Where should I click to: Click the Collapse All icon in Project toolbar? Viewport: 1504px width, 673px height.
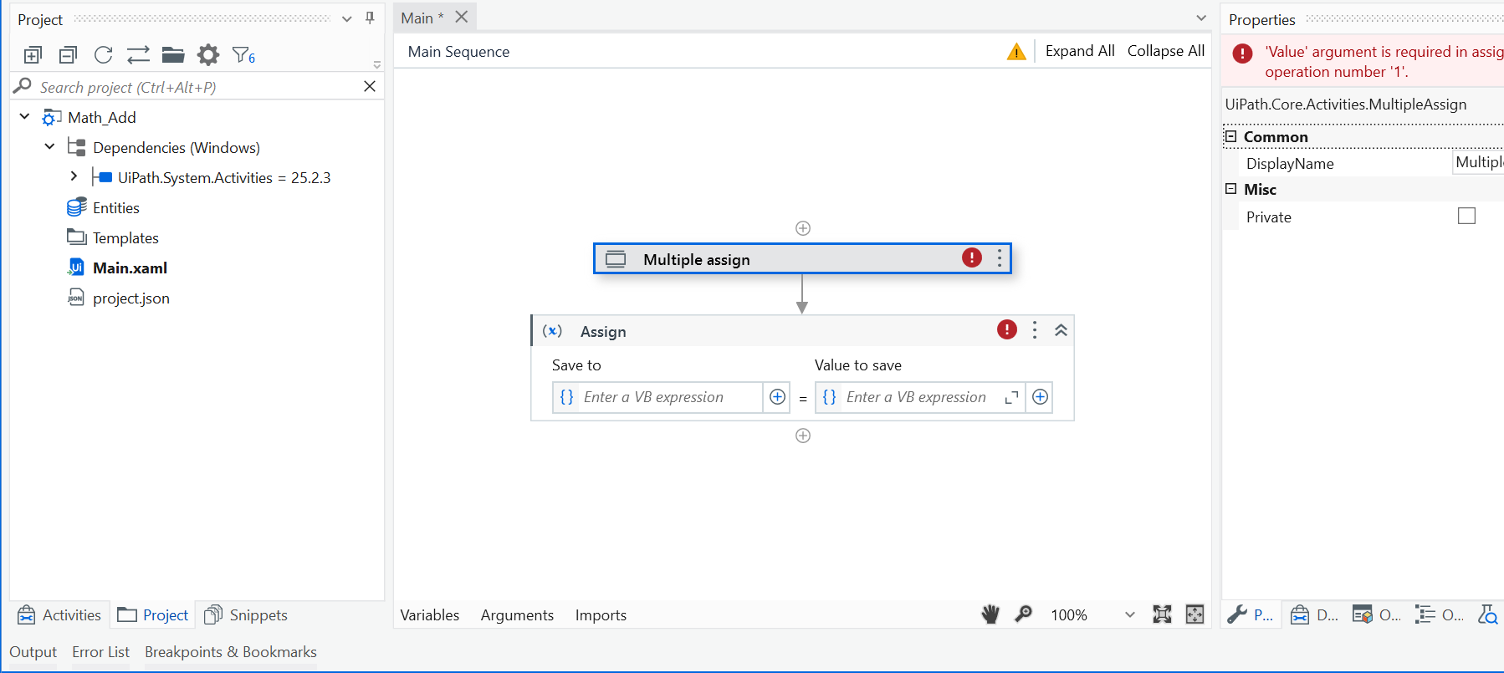(68, 55)
